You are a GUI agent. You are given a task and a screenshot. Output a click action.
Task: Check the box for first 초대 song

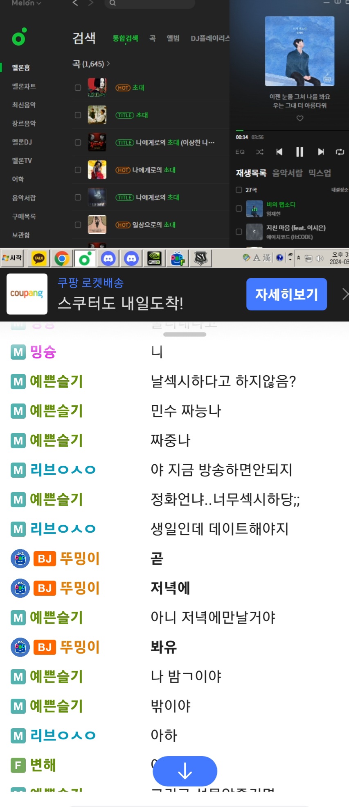[x=78, y=88]
